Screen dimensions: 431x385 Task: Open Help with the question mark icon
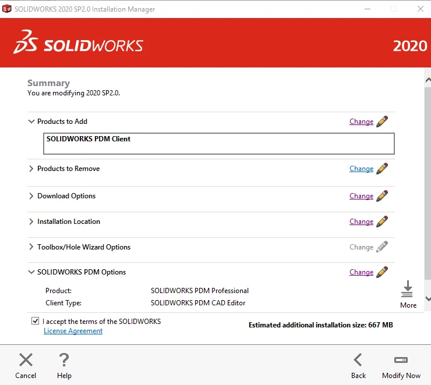pos(64,360)
